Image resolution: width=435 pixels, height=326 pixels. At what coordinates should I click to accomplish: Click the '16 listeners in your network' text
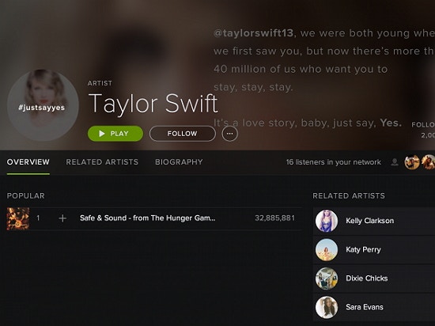(x=334, y=162)
